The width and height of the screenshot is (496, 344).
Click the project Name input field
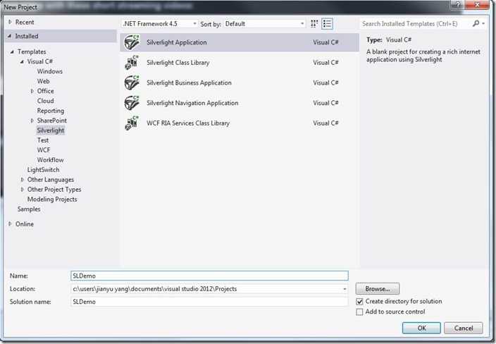(x=209, y=276)
